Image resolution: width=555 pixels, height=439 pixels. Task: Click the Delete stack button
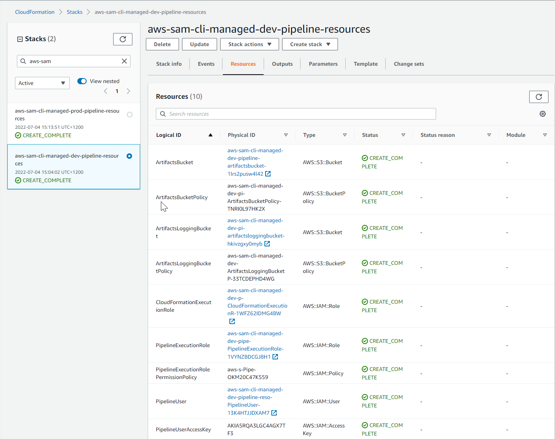point(162,44)
